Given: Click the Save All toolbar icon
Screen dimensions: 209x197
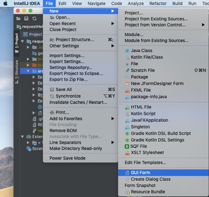Looking at the screenshot, I should (26, 18).
